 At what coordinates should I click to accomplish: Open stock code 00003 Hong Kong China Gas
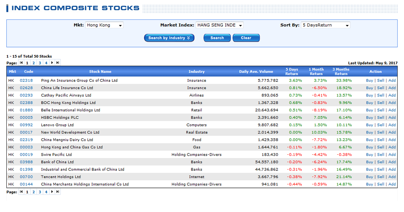click(26, 148)
